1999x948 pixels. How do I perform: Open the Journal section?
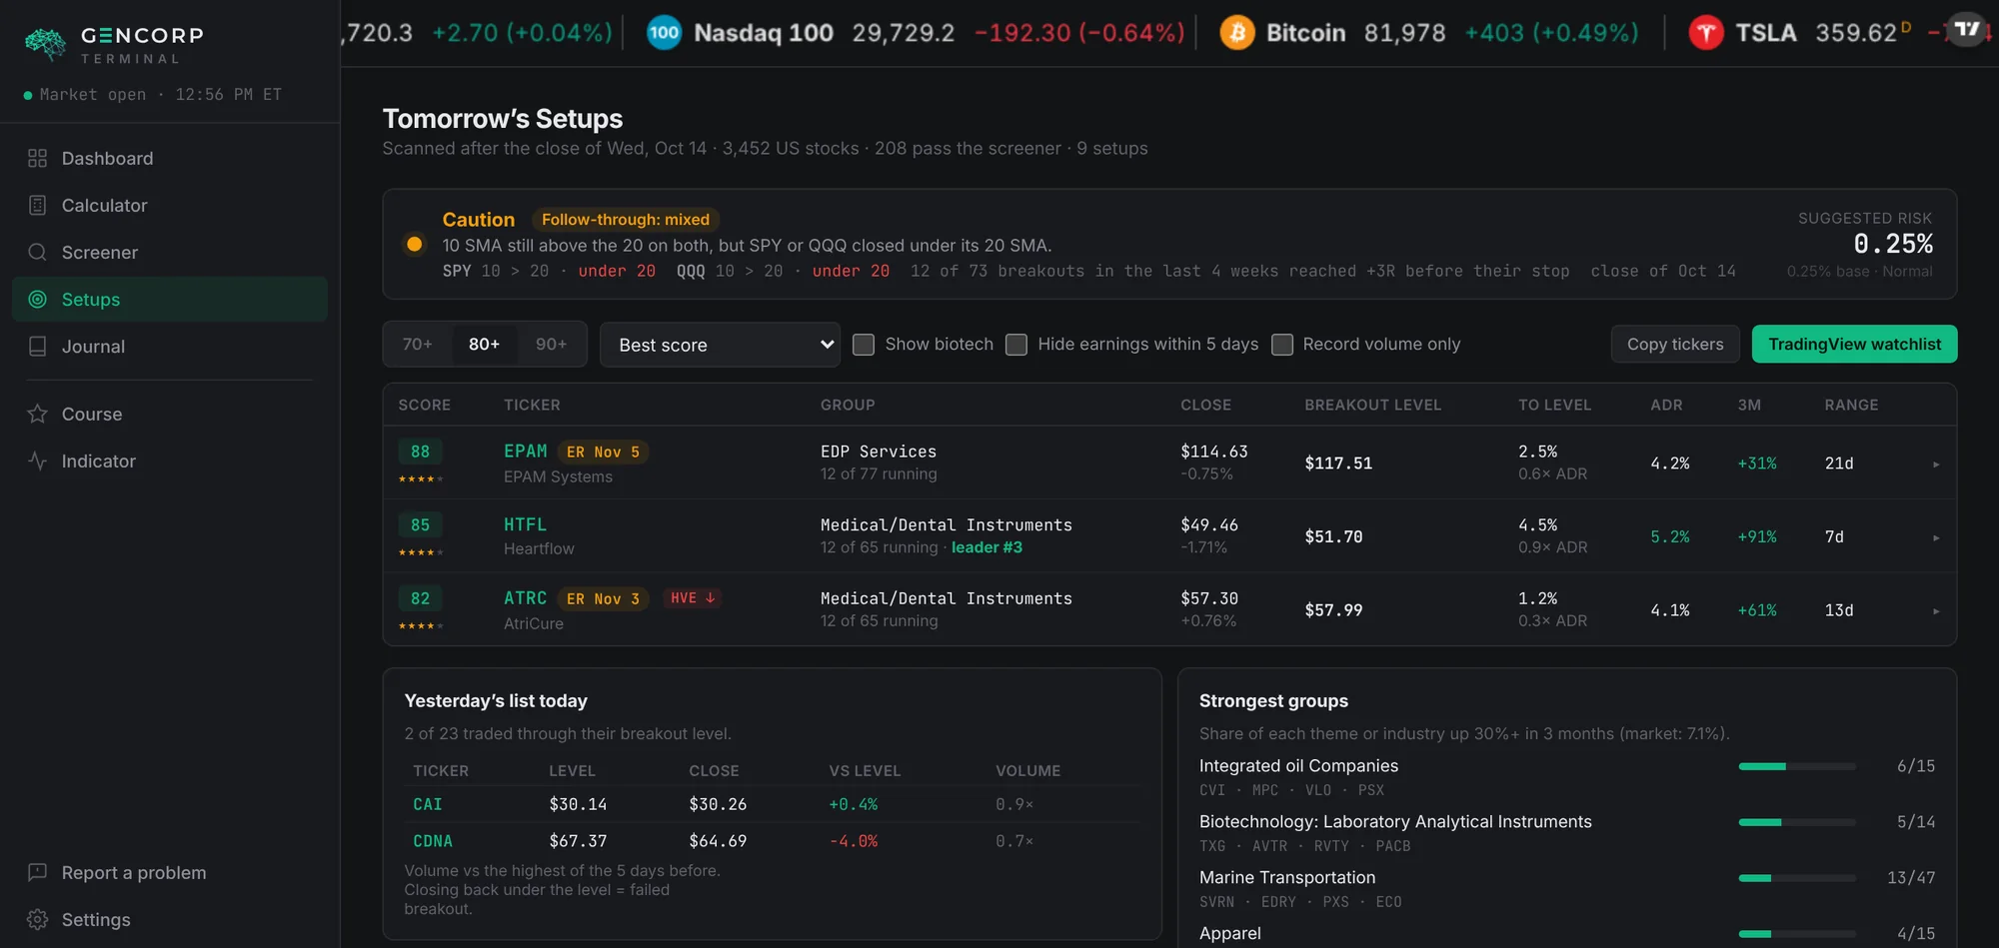(x=170, y=346)
